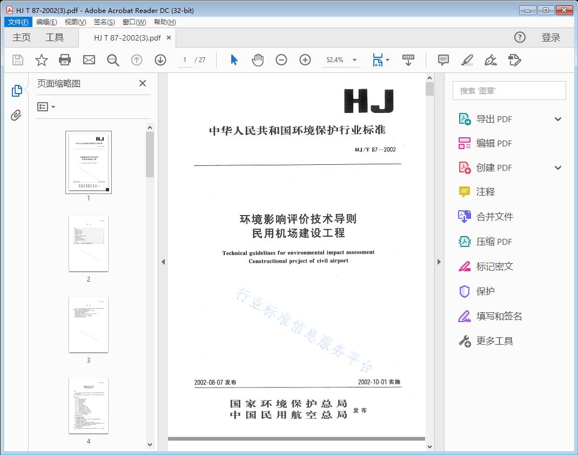Save the PDF file
Screen dimensions: 578x455
[17, 60]
